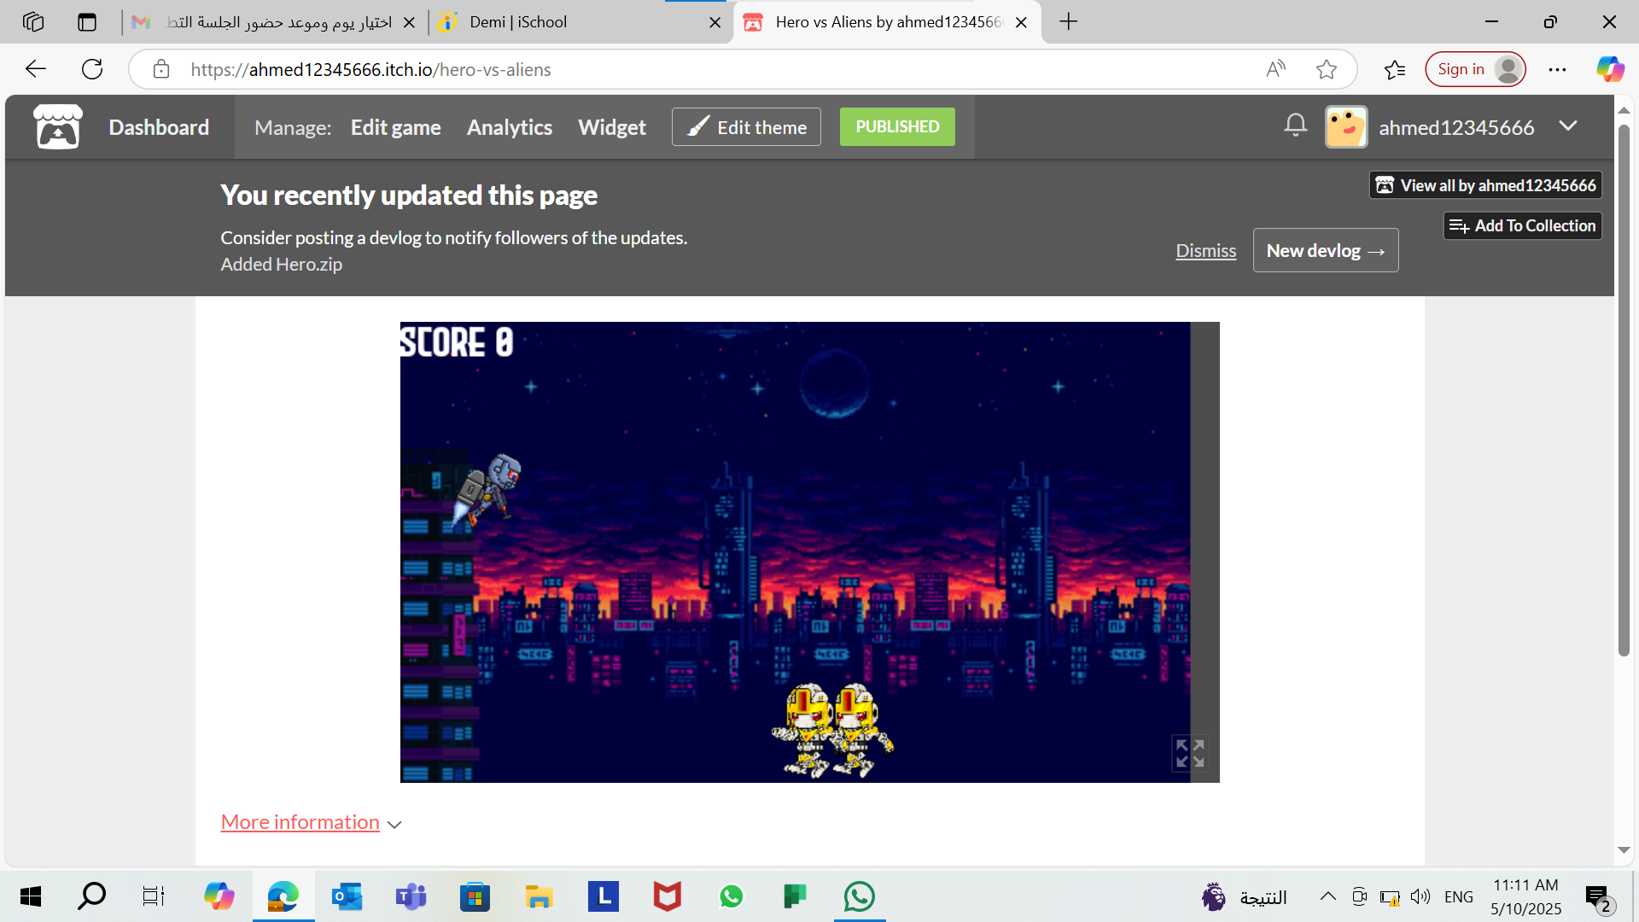Open Microsoft Teams from the taskbar
This screenshot has height=922, width=1639.
pos(411,896)
